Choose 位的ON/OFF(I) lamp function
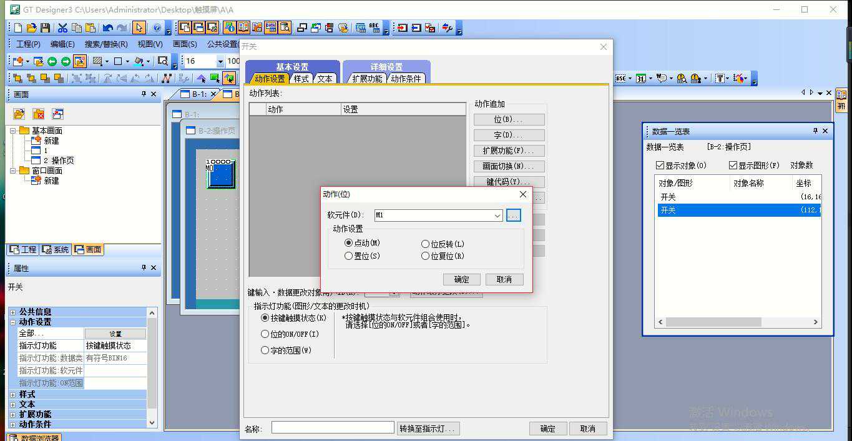Screen dimensions: 852x441 (265, 334)
